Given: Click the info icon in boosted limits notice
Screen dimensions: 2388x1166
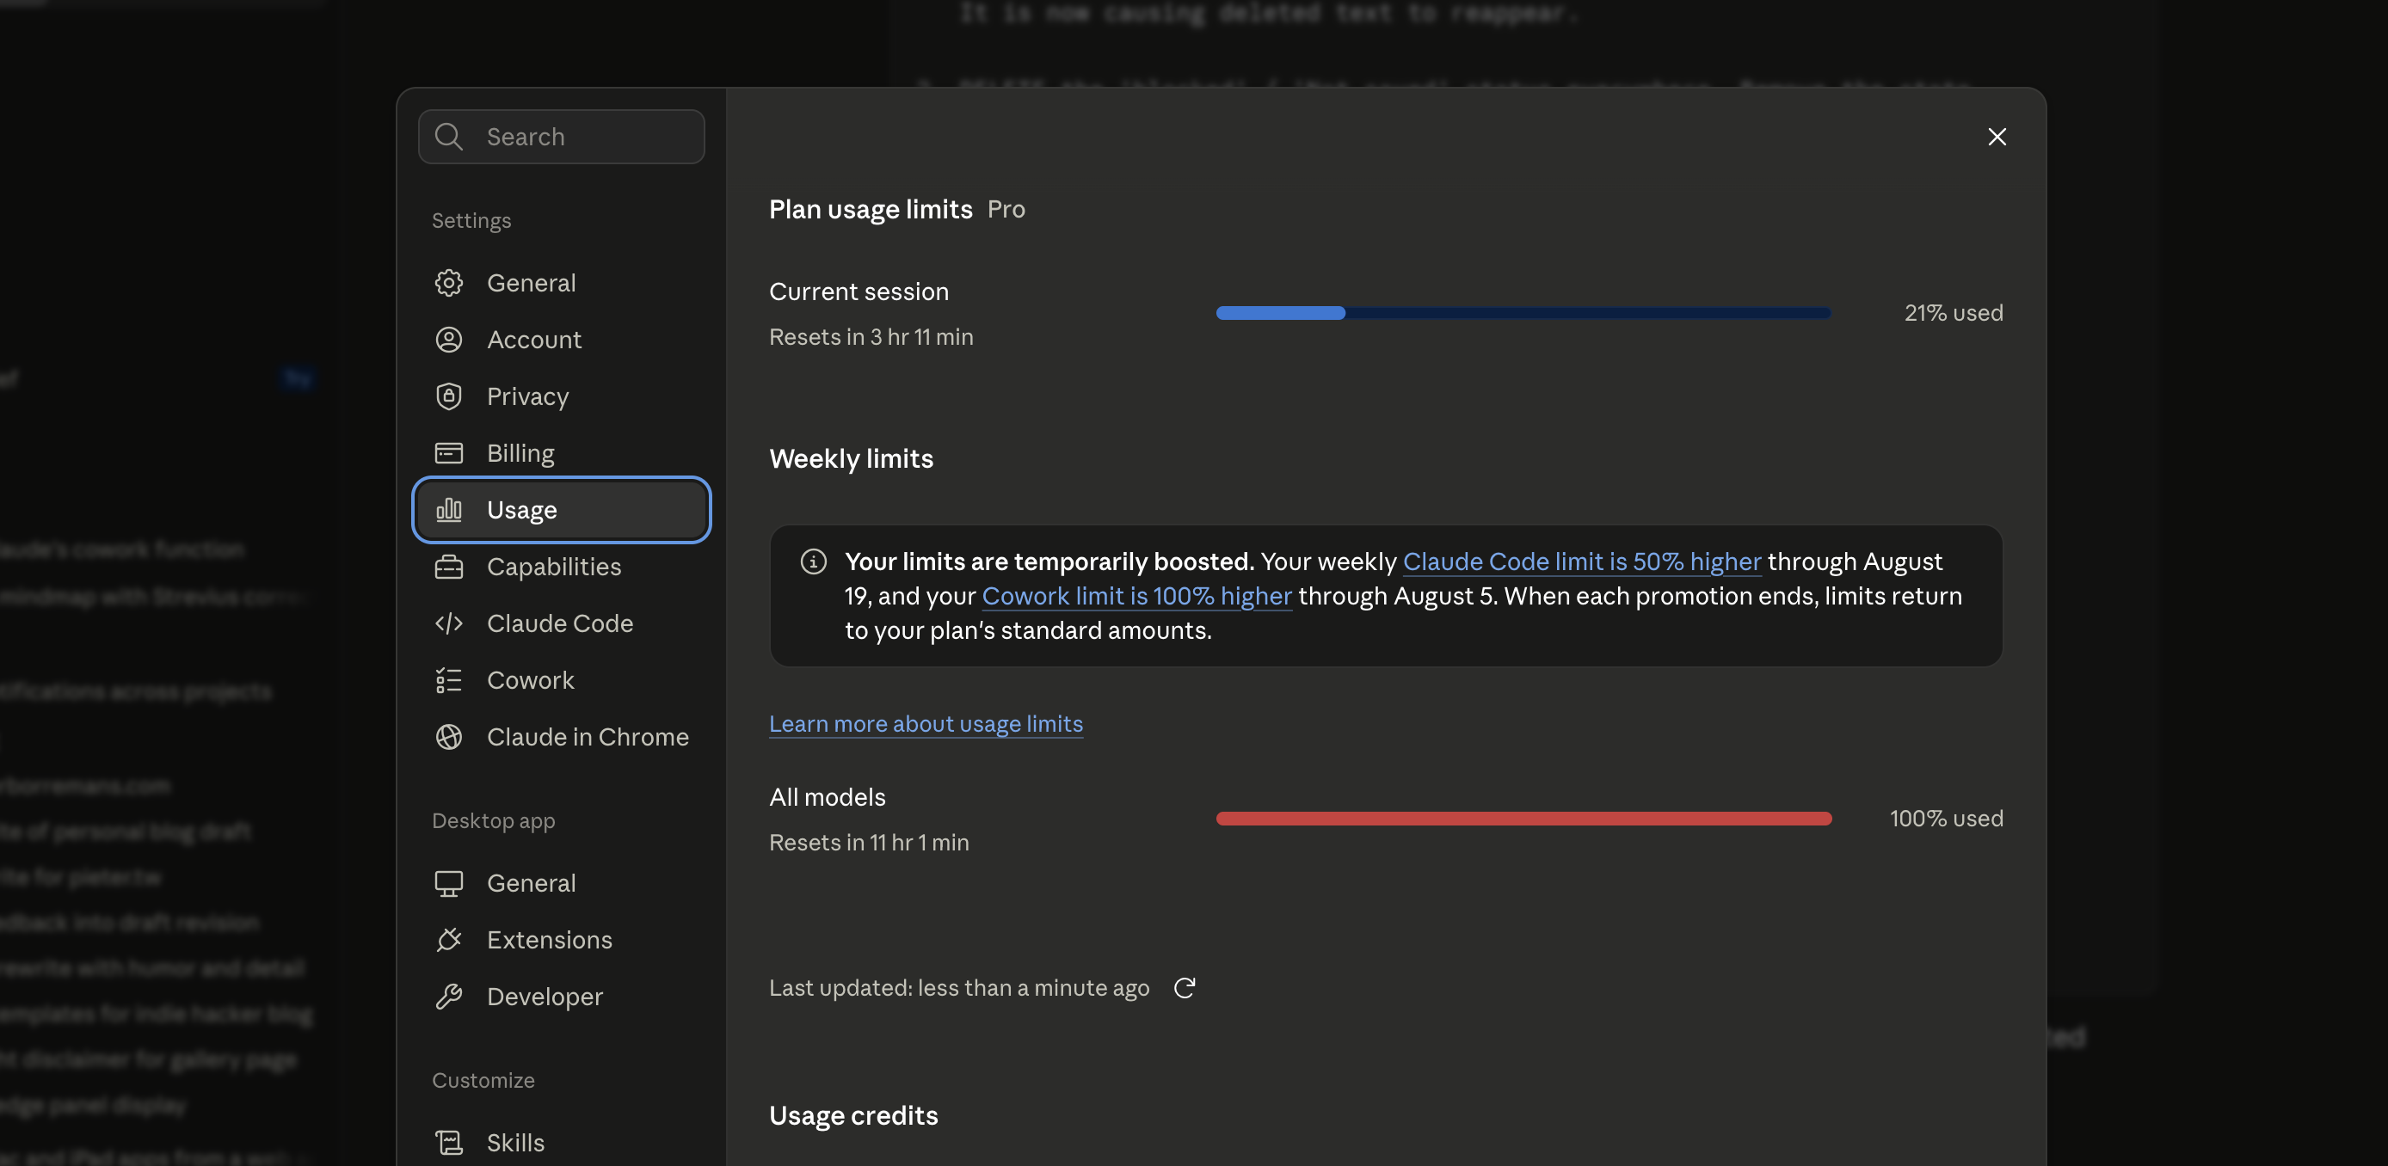Looking at the screenshot, I should 813,562.
